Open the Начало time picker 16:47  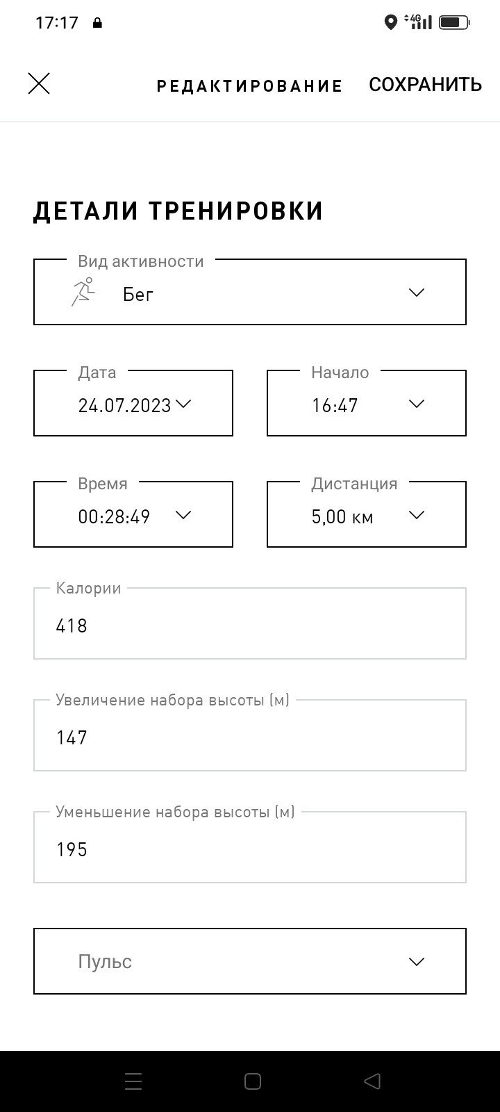point(367,403)
